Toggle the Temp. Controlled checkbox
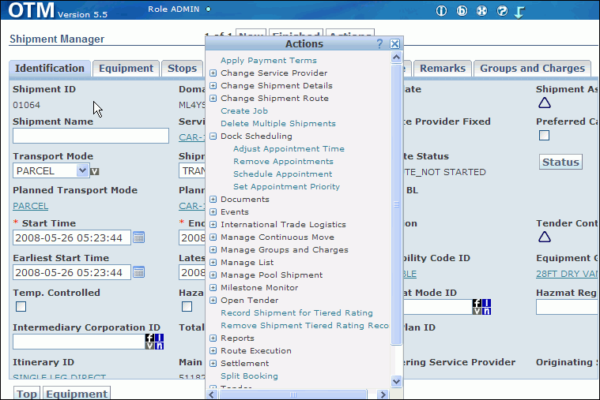Viewport: 600px width, 400px height. click(x=21, y=306)
